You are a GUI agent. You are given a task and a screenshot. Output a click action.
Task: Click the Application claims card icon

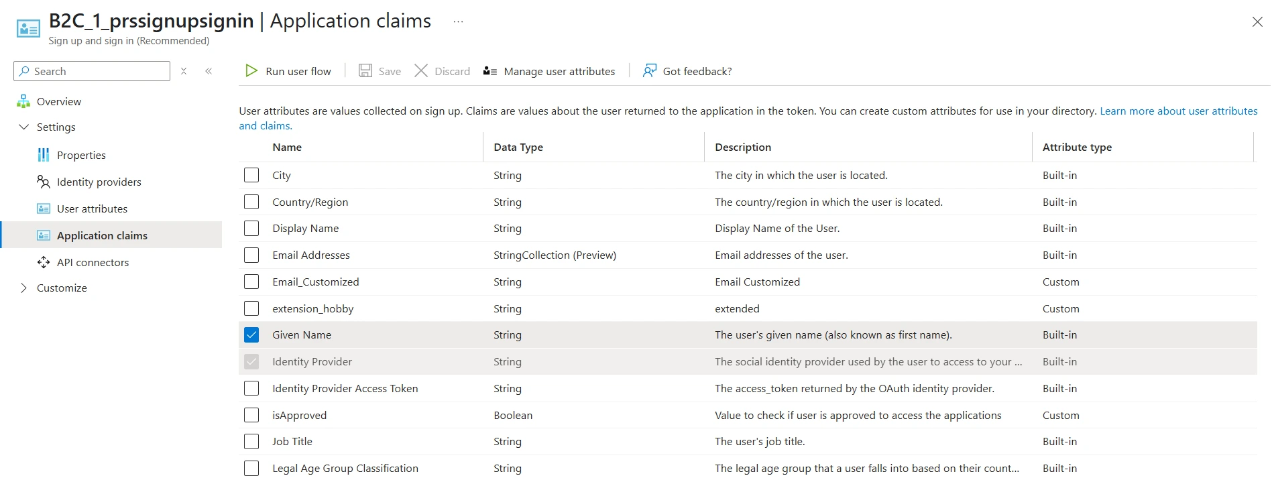coord(44,235)
